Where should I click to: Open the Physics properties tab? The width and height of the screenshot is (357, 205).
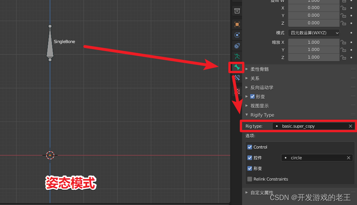click(x=237, y=35)
